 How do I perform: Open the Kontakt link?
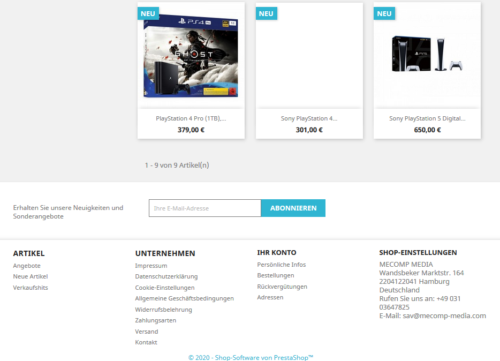[x=146, y=342]
